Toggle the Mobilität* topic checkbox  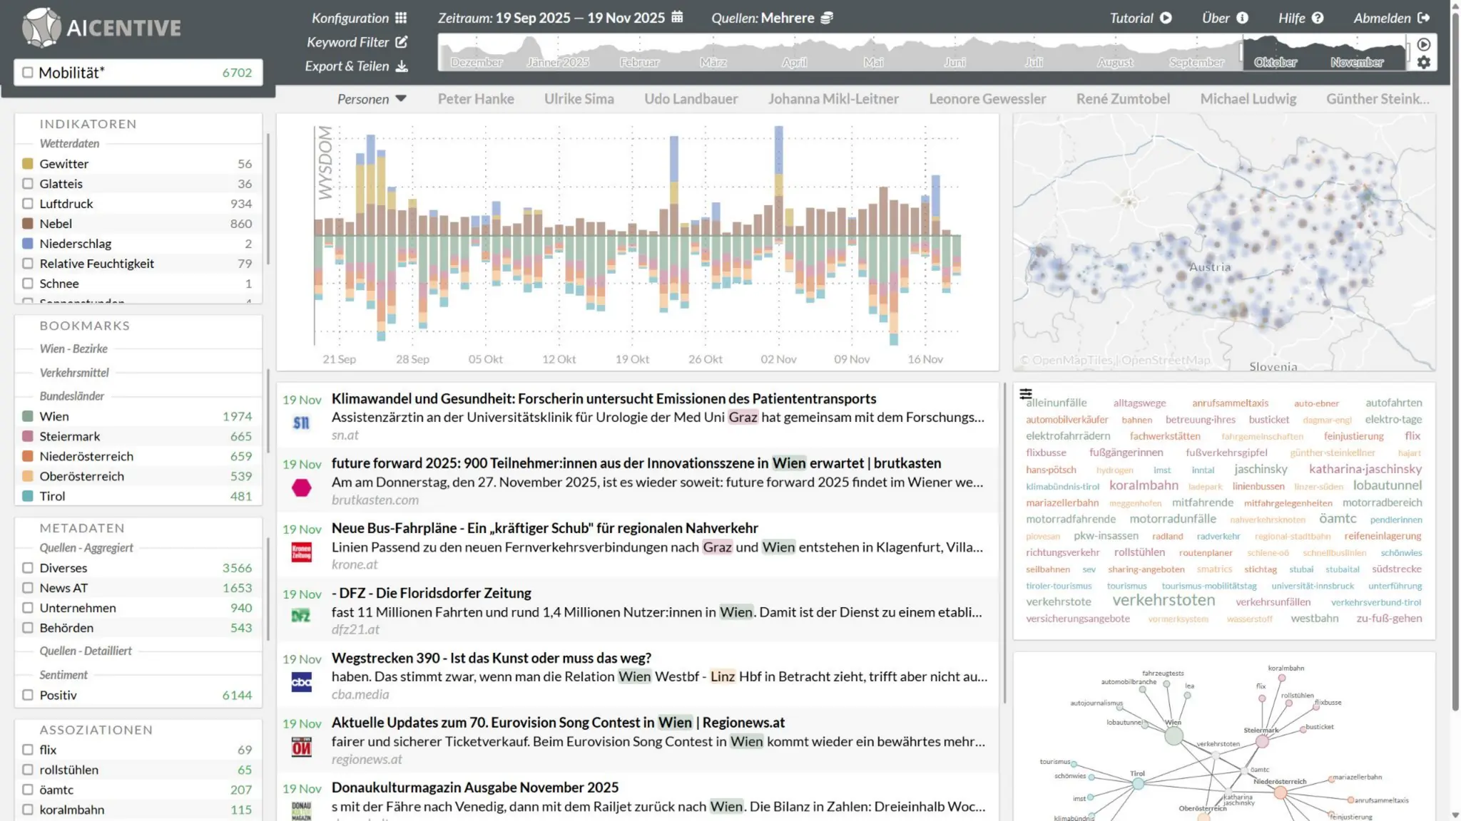[x=28, y=73]
